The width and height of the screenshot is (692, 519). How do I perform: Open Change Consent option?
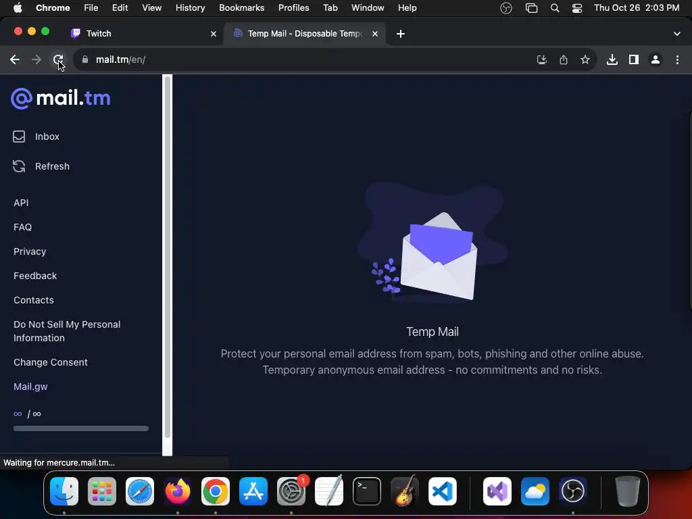[50, 362]
